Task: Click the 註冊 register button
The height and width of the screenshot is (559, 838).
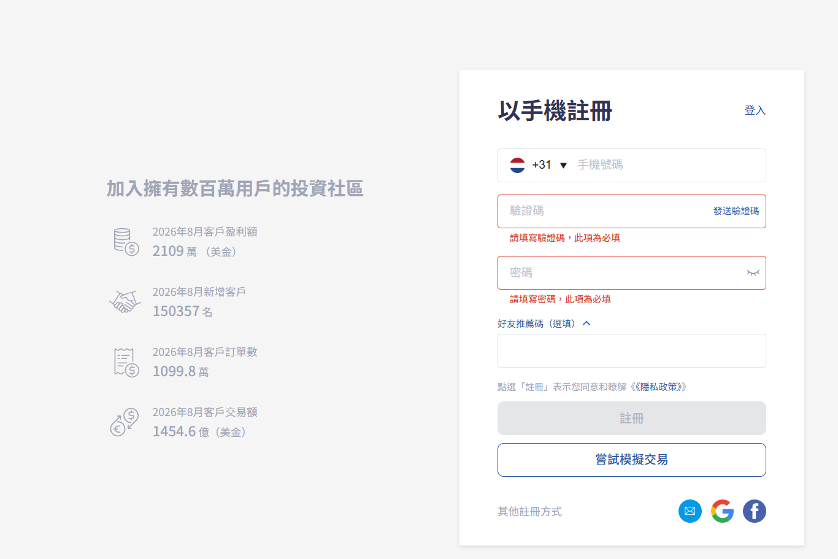Action: point(632,418)
